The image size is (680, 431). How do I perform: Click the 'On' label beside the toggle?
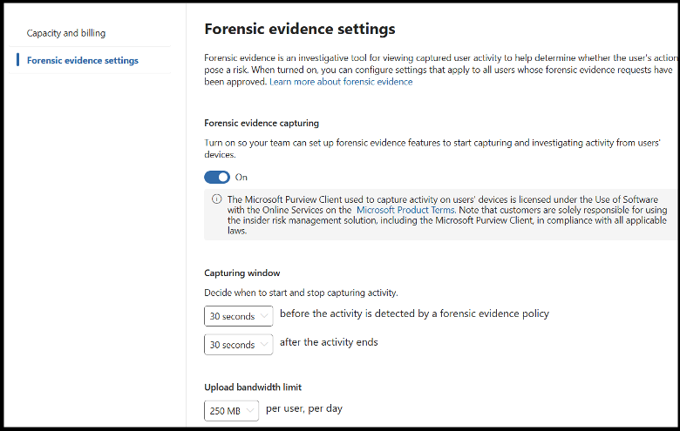(x=241, y=177)
